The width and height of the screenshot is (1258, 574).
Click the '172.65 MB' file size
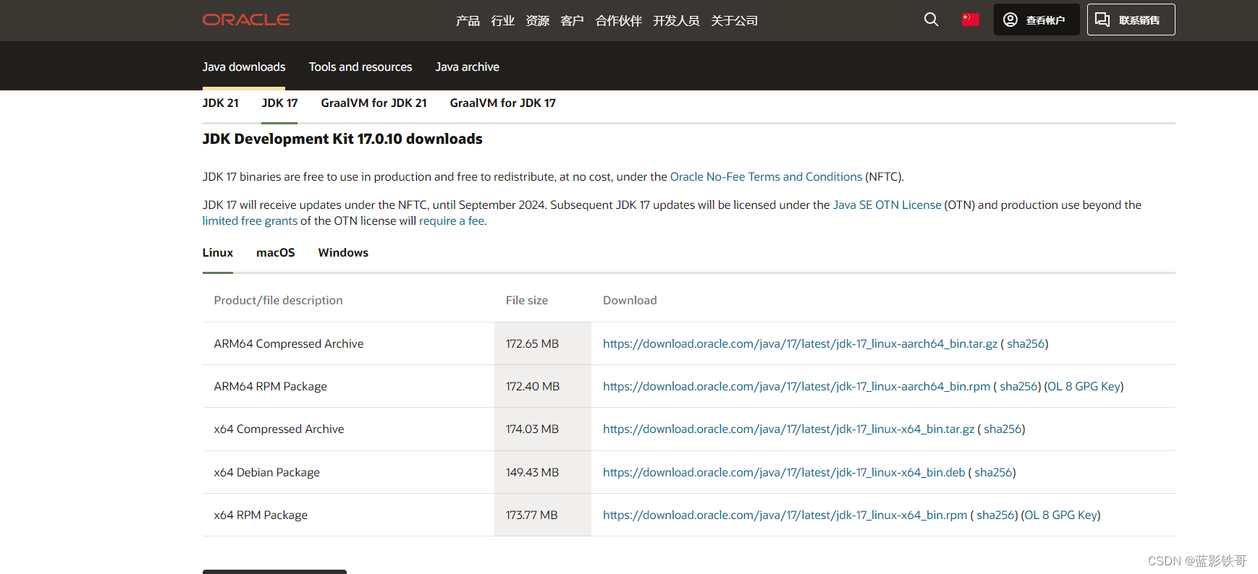pos(532,343)
